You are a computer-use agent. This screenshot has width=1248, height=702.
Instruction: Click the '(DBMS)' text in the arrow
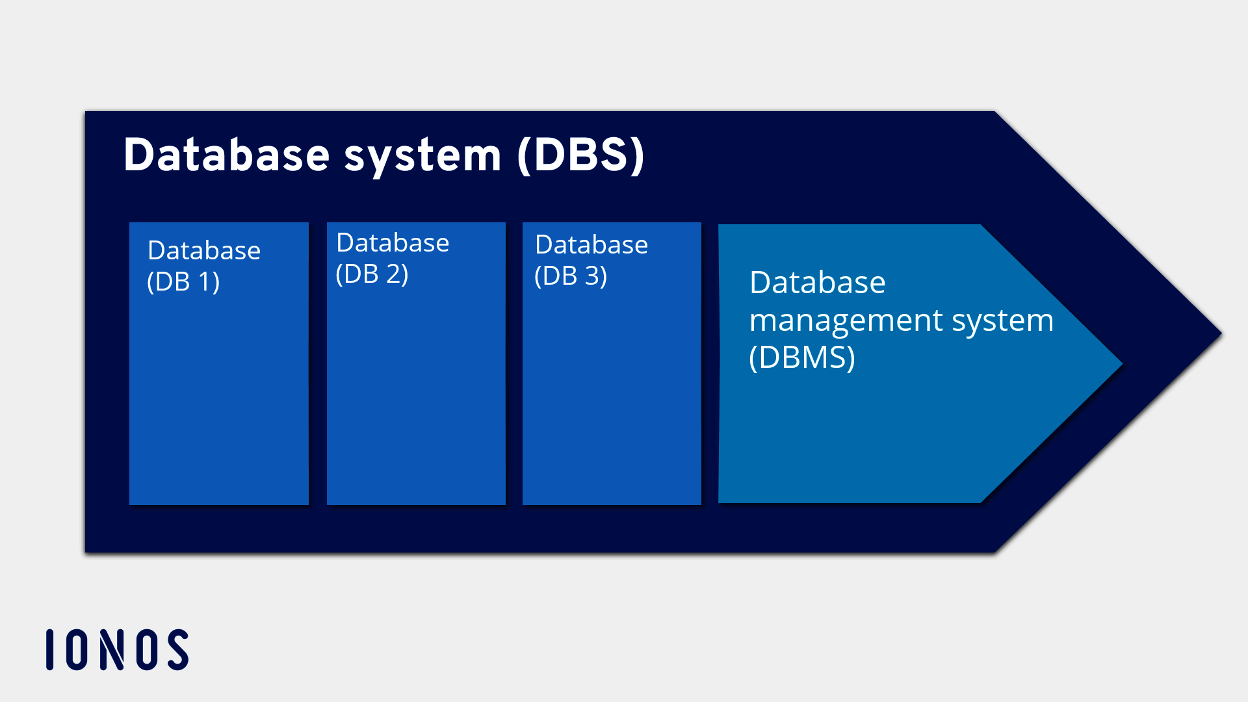click(x=801, y=357)
